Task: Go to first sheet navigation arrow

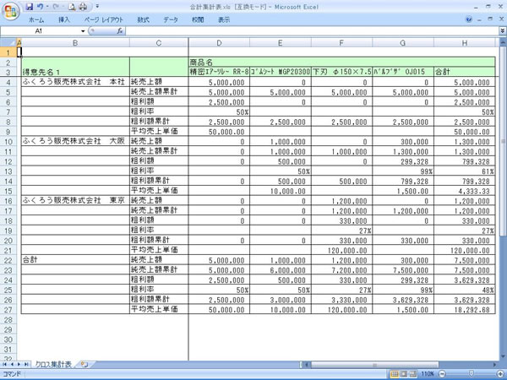Action: point(5,365)
